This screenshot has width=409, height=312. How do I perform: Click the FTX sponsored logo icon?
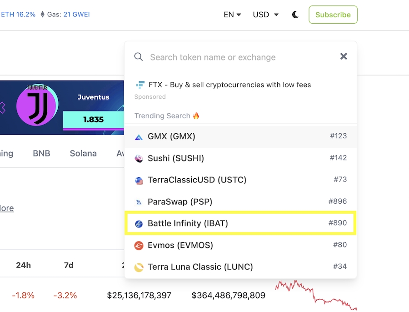coord(140,85)
